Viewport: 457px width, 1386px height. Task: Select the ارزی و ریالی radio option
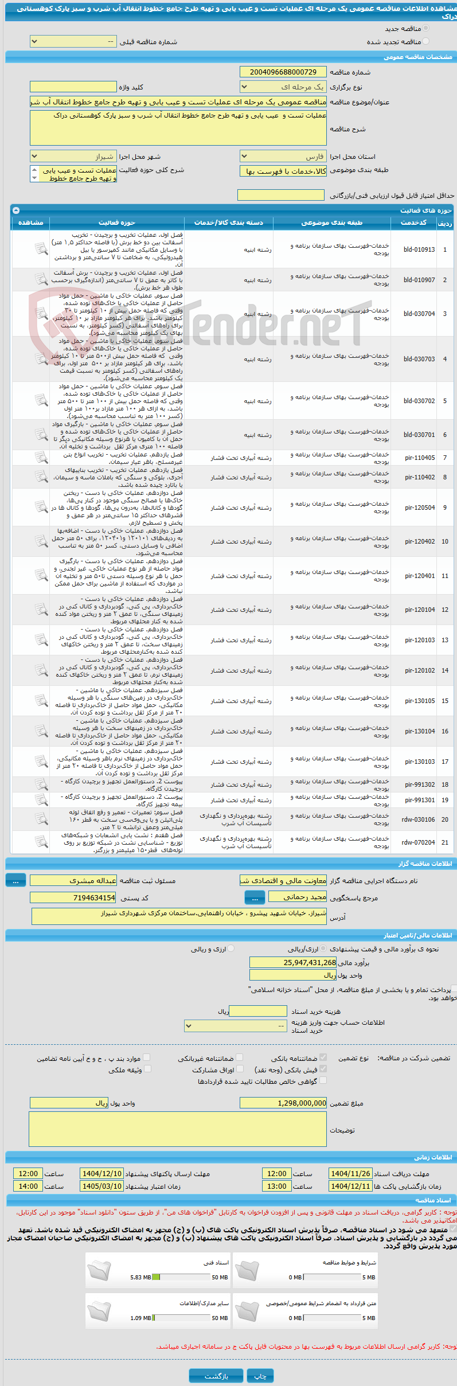pyautogui.click(x=231, y=948)
